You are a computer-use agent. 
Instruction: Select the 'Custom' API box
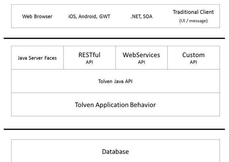click(x=193, y=58)
